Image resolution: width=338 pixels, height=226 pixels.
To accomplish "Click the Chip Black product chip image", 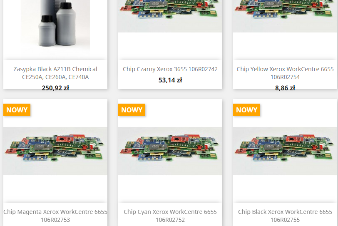I will 285,151.
